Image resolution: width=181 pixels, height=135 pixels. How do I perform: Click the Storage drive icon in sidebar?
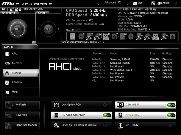pyautogui.click(x=7, y=73)
